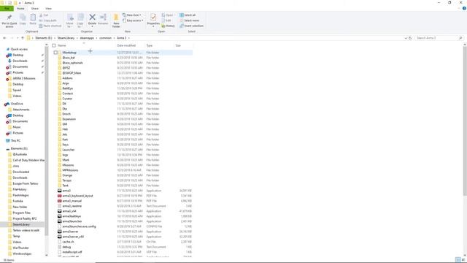Click the Pin to Quick access icon

point(9,18)
